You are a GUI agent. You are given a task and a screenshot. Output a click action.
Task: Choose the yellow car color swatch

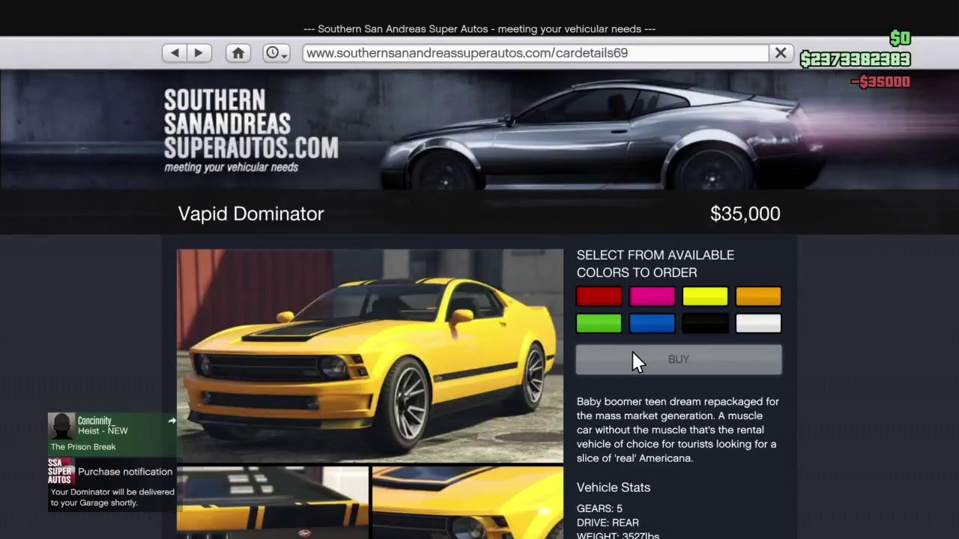[705, 296]
